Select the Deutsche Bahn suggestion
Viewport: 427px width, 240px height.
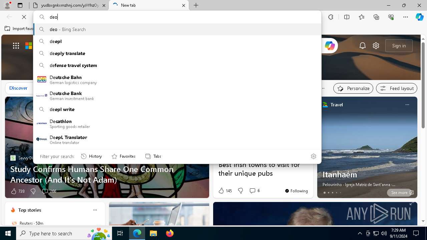[177, 80]
